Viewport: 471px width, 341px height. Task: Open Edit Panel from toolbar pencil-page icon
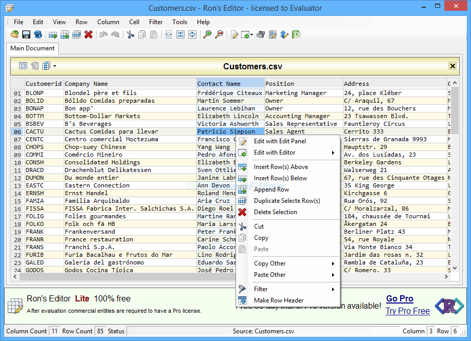234,34
